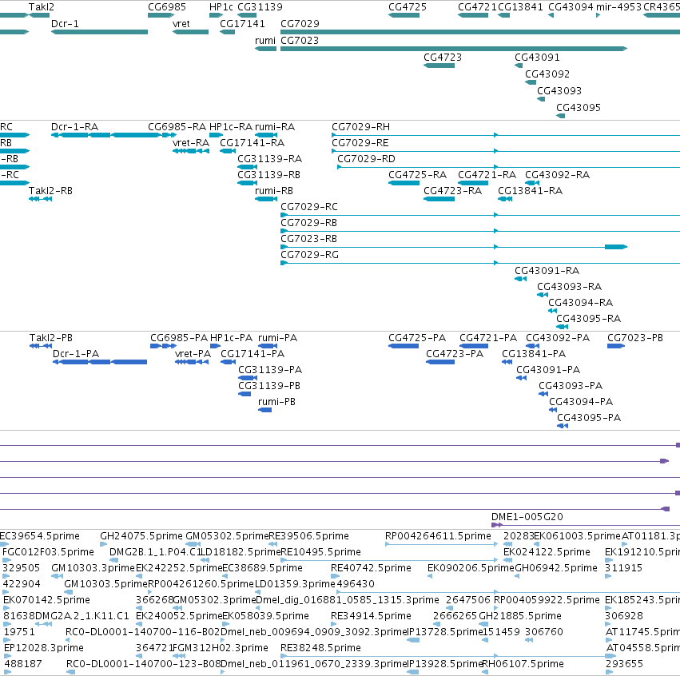Image resolution: width=680 pixels, height=676 pixels.
Task: Select the CG4723 gene label
Action: 443,58
